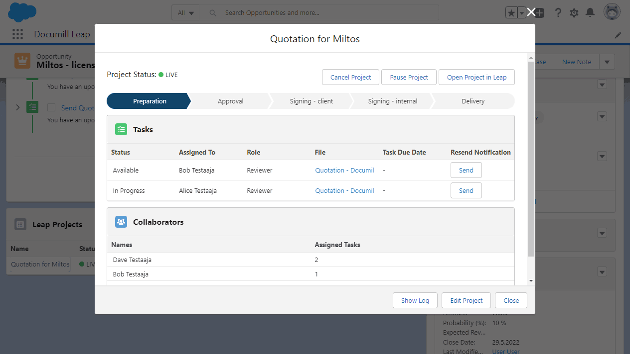This screenshot has width=630, height=354.
Task: Click the orange Opportunity crown icon
Action: (x=22, y=60)
